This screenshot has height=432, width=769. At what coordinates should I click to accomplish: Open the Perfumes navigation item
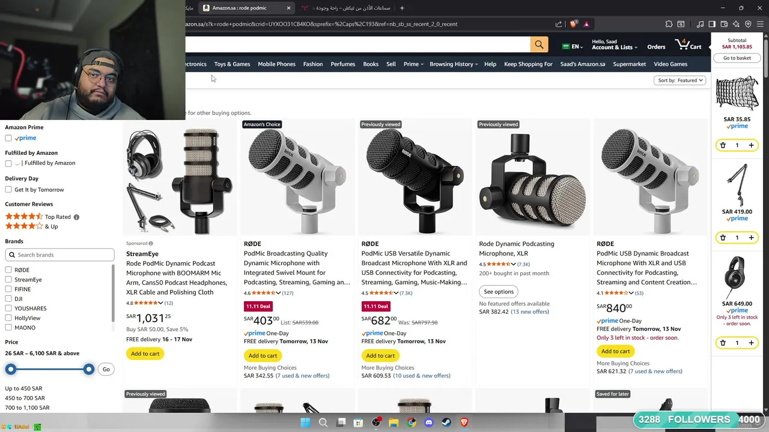tap(342, 64)
